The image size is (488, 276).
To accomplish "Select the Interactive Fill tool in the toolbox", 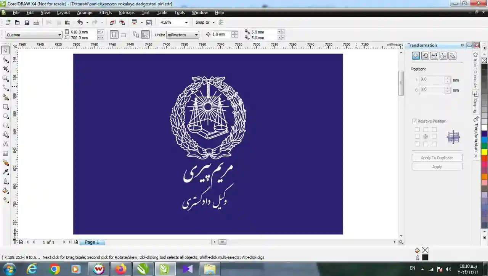I will click(5, 200).
